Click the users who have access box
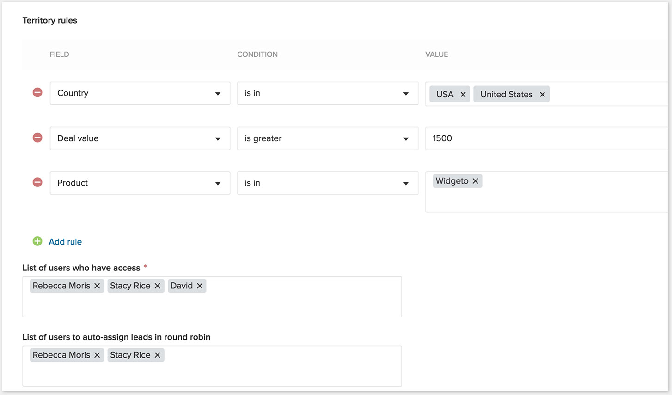This screenshot has width=672, height=395. [x=212, y=297]
